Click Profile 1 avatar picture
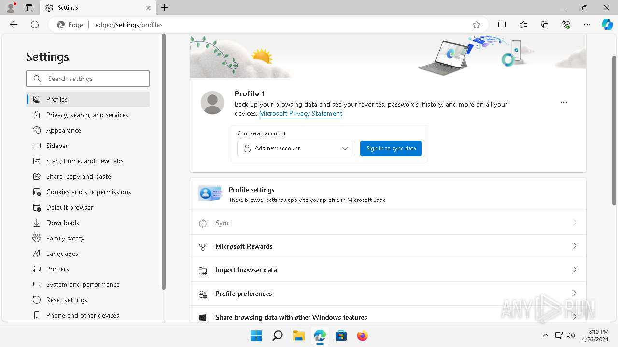618x347 pixels. click(x=212, y=103)
